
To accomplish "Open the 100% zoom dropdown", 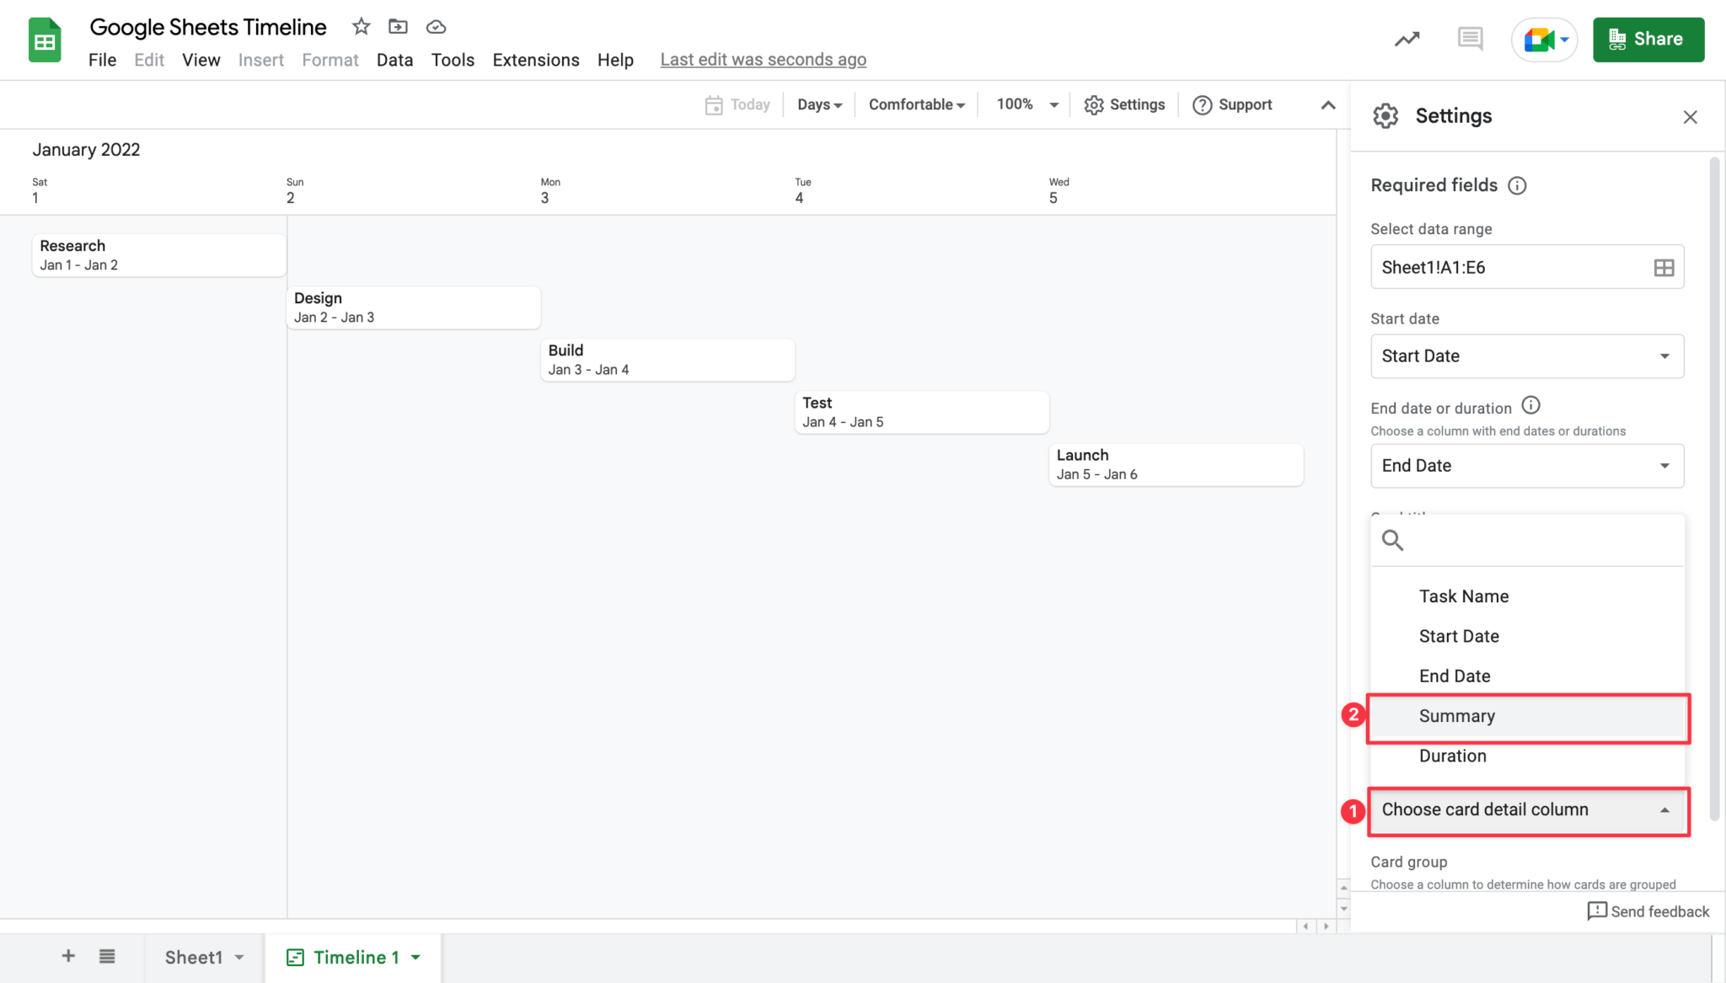I will click(x=1026, y=104).
